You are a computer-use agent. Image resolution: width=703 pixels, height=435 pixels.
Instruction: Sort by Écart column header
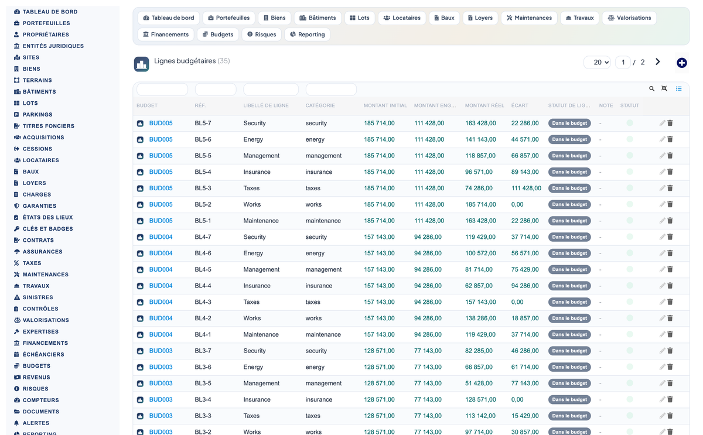tap(520, 106)
